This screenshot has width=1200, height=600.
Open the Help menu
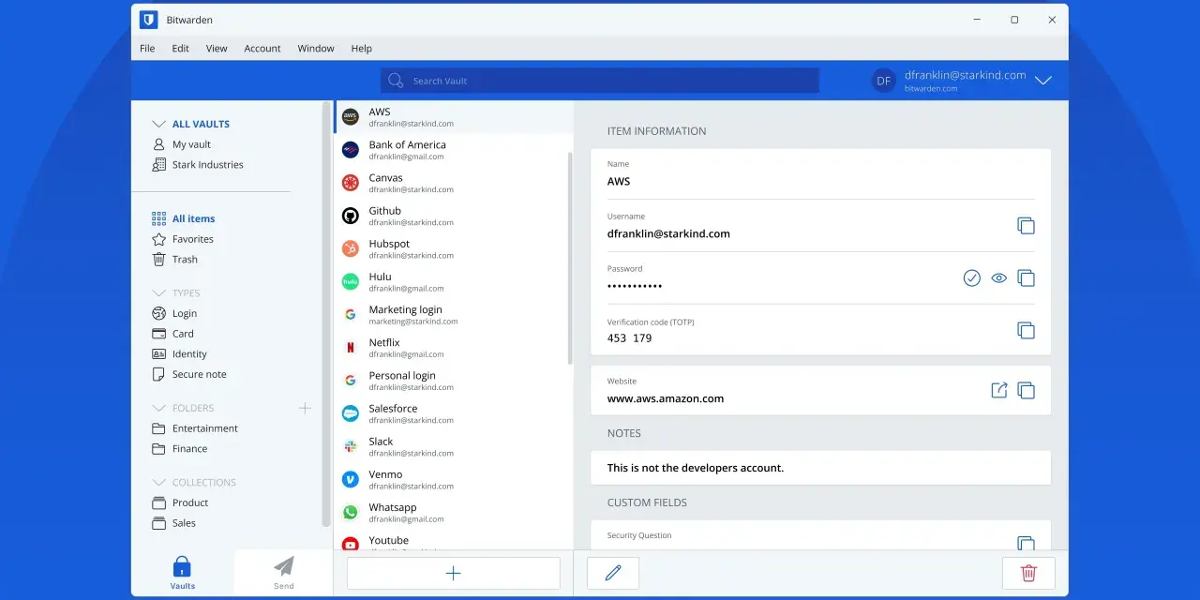pyautogui.click(x=361, y=49)
